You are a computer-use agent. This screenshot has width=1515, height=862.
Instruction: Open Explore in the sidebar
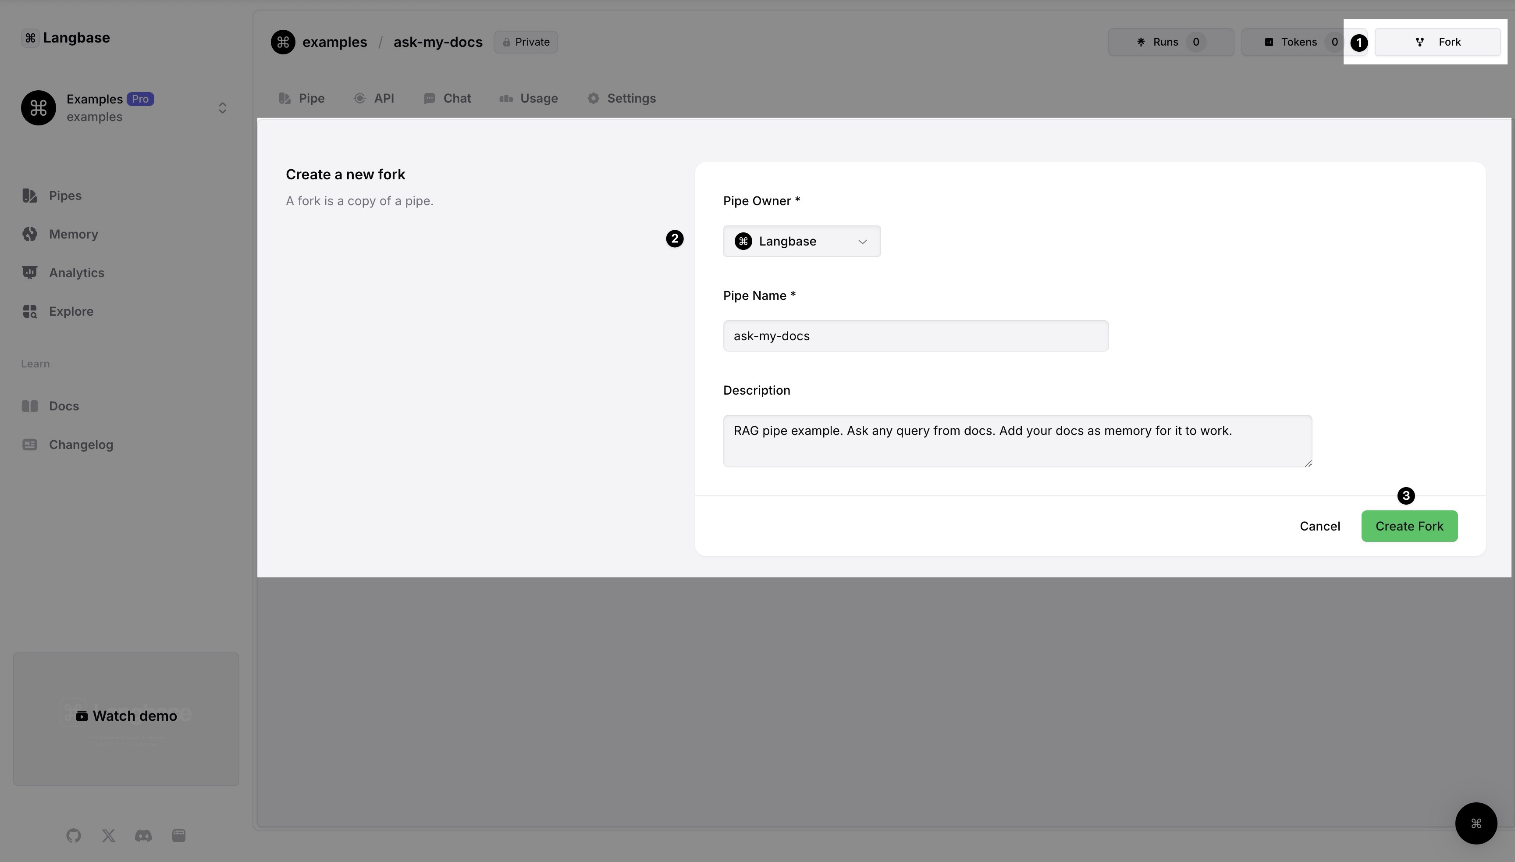(58, 311)
